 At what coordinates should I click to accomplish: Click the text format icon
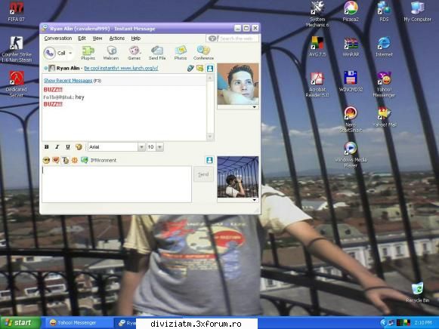[x=65, y=160]
